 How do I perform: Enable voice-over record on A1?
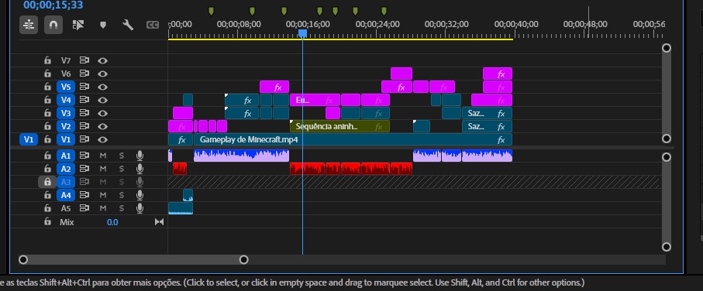[x=140, y=156]
